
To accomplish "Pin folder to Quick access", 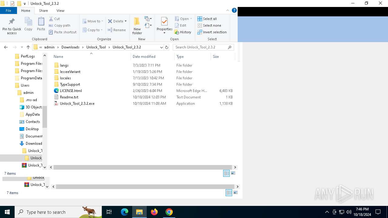I will pyautogui.click(x=12, y=26).
